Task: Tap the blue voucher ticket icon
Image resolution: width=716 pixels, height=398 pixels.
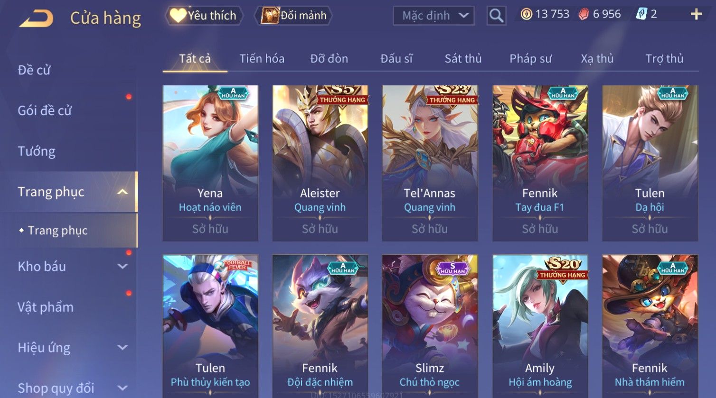Action: click(x=641, y=14)
